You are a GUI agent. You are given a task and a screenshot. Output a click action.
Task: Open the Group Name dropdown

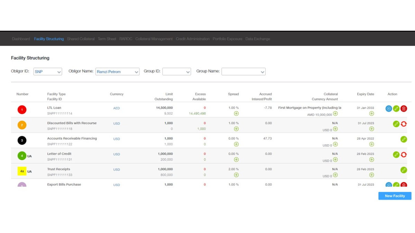click(x=243, y=72)
